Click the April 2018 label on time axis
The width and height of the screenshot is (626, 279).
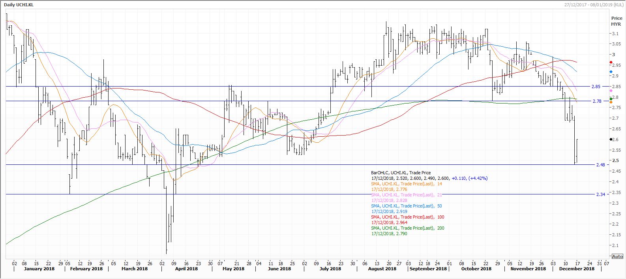click(x=186, y=269)
